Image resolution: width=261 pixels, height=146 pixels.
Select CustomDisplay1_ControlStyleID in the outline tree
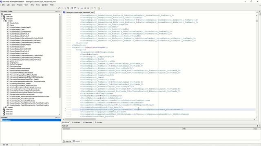(x=20, y=32)
